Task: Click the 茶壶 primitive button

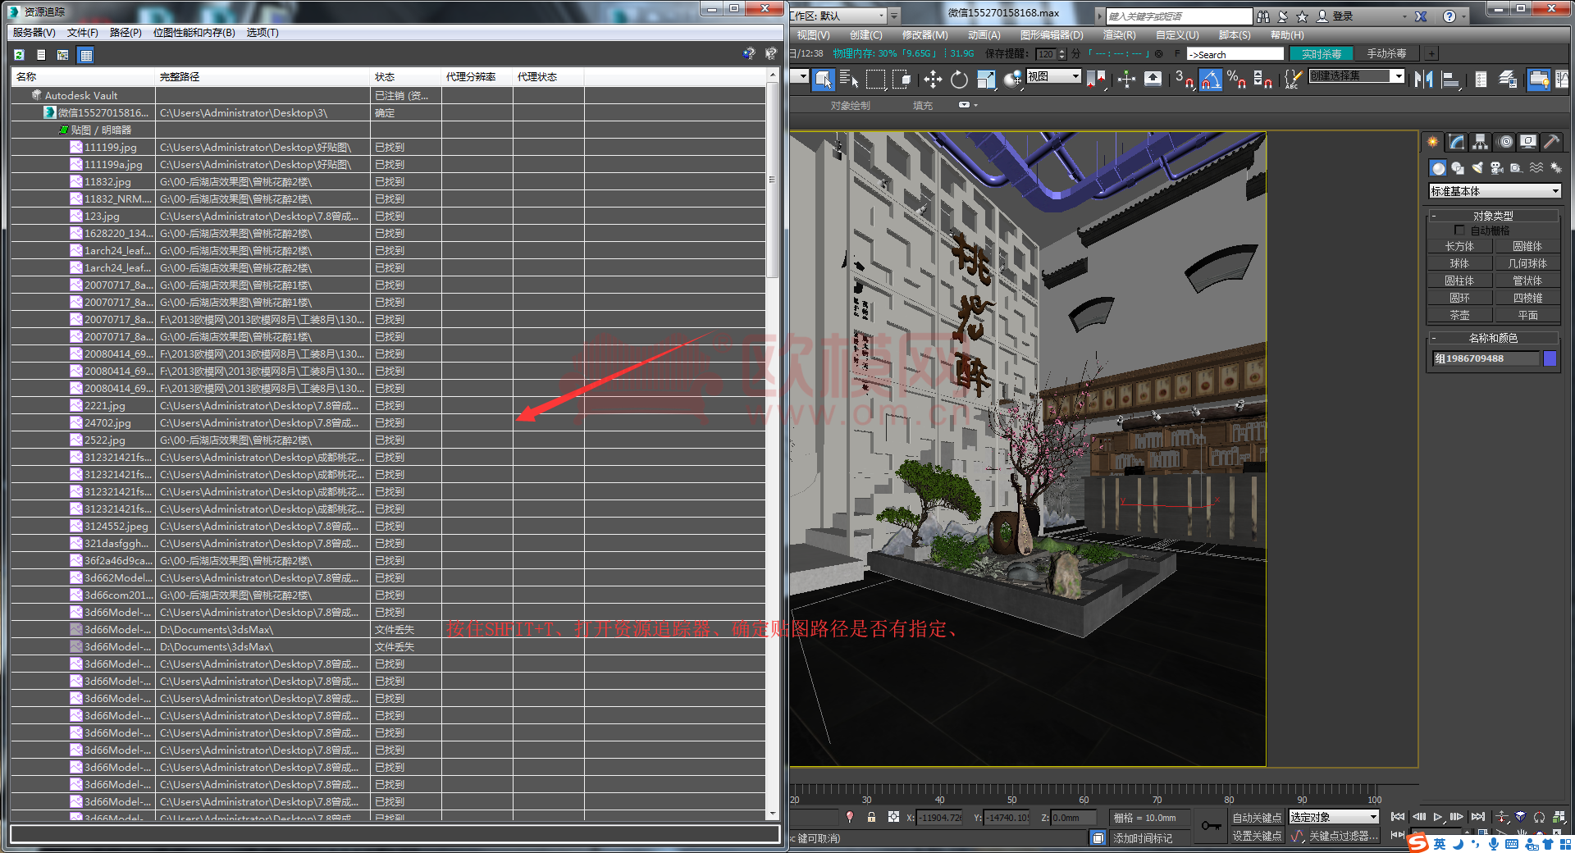Action: [1459, 315]
